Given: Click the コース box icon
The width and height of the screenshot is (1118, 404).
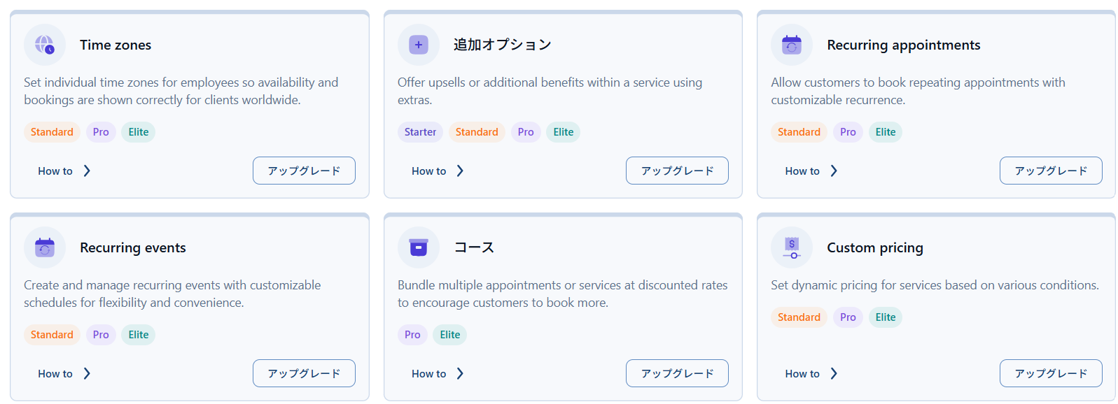Looking at the screenshot, I should click(x=419, y=247).
